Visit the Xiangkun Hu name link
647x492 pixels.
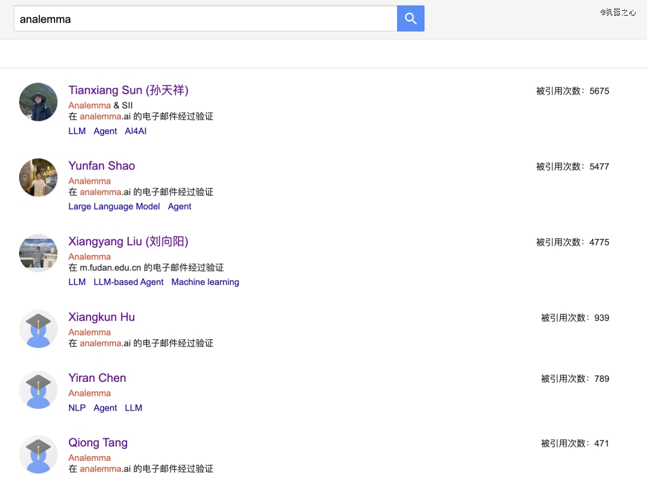(x=101, y=317)
